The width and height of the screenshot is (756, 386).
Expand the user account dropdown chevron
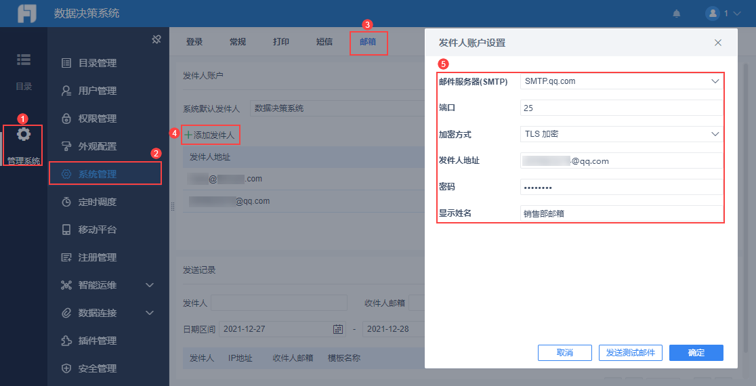pos(736,14)
